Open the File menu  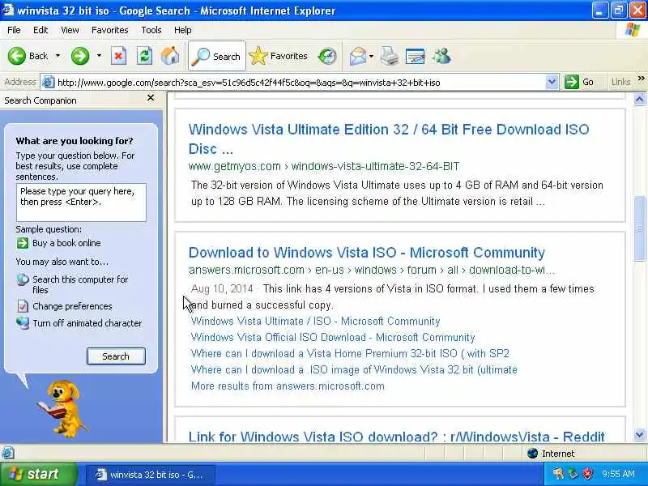pos(14,30)
